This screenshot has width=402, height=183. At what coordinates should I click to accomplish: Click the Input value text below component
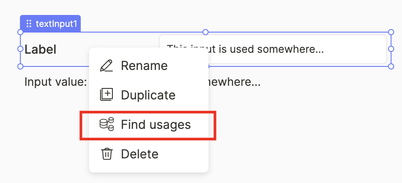point(55,82)
